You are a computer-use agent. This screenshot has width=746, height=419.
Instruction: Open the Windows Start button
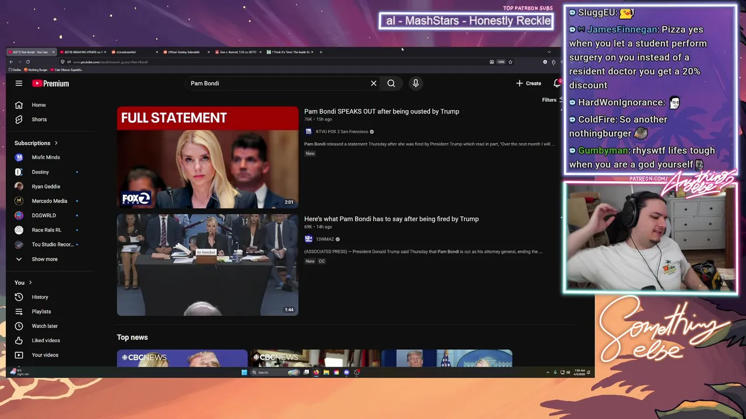tap(244, 372)
